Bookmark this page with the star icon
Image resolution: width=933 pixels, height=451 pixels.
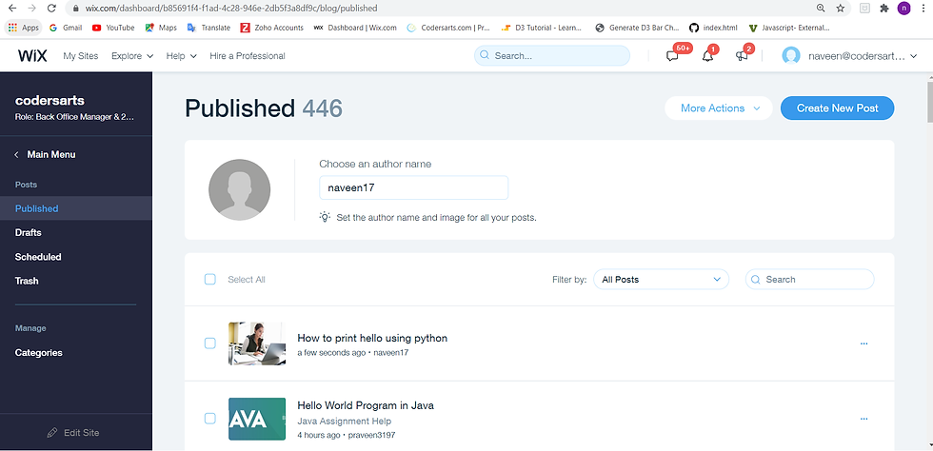click(x=840, y=9)
